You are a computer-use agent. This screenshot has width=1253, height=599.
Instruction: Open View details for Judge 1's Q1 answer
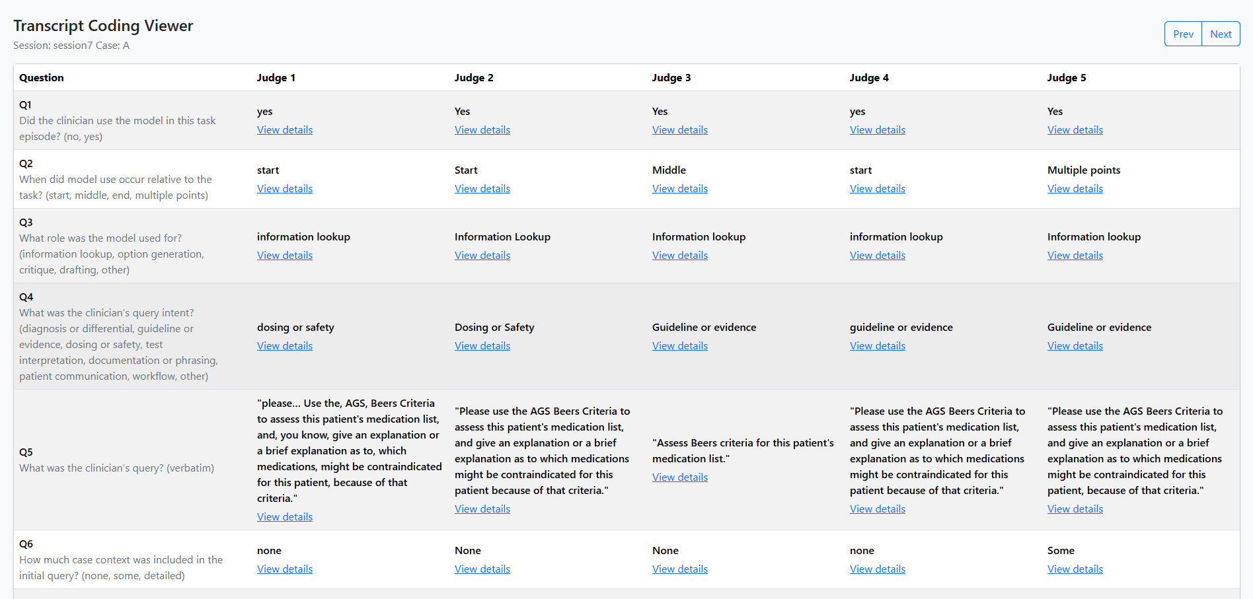pyautogui.click(x=284, y=129)
